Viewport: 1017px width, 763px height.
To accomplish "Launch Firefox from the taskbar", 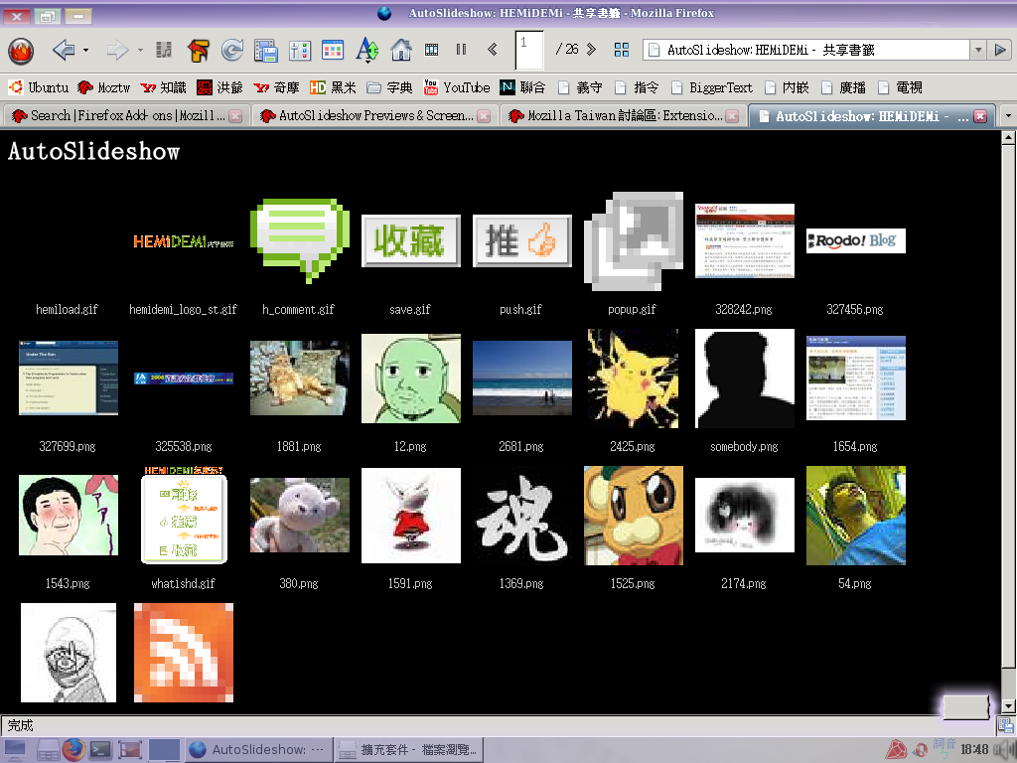I will click(x=73, y=749).
